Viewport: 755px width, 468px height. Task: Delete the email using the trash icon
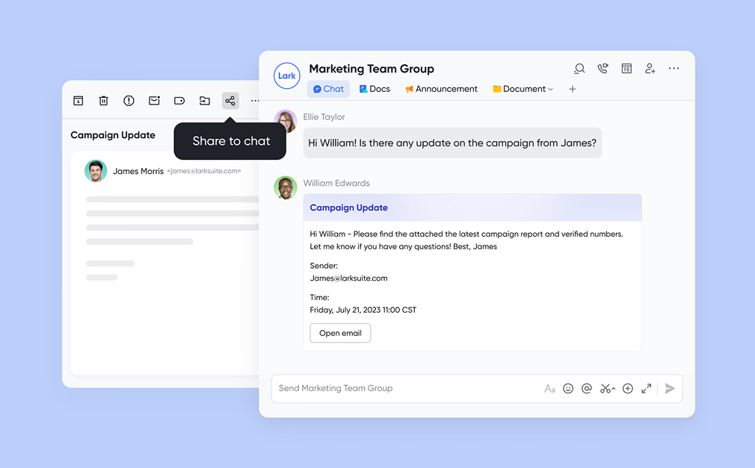click(103, 101)
